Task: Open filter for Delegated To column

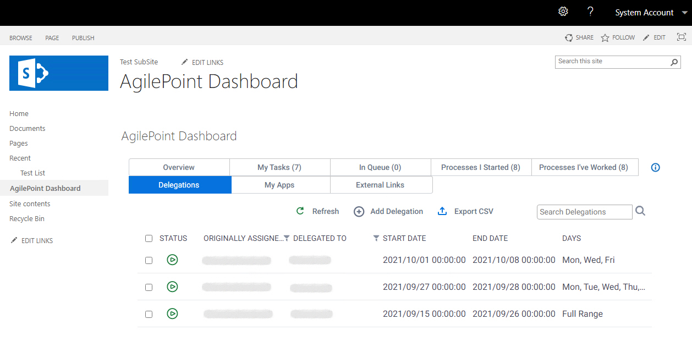Action: pyautogui.click(x=376, y=238)
